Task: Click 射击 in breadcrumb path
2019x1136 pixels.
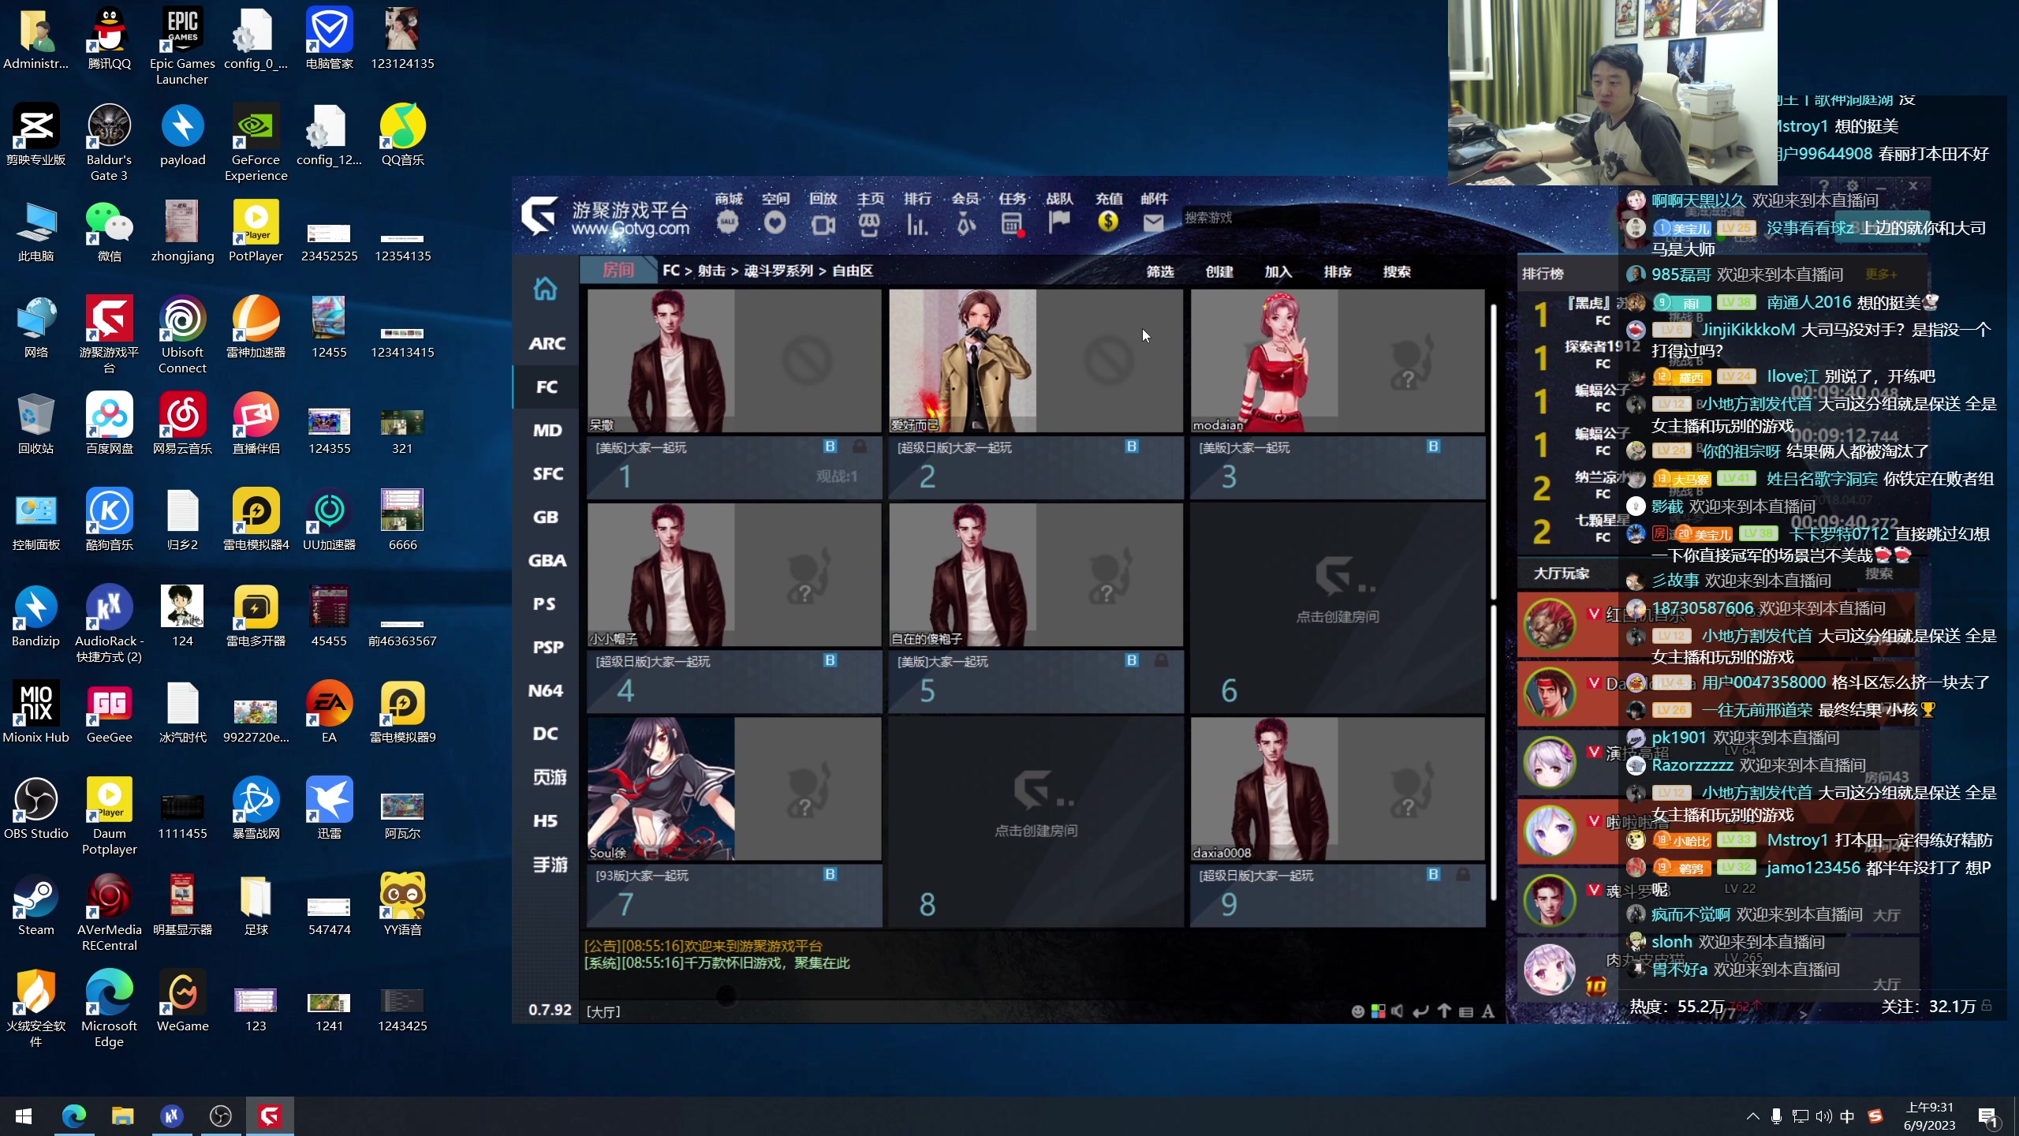Action: coord(711,271)
